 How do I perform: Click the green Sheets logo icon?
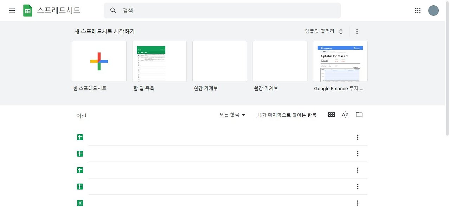[x=28, y=11]
